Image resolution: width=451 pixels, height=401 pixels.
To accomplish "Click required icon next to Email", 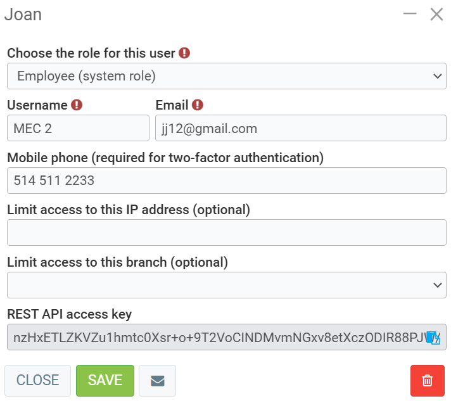I will pos(198,105).
